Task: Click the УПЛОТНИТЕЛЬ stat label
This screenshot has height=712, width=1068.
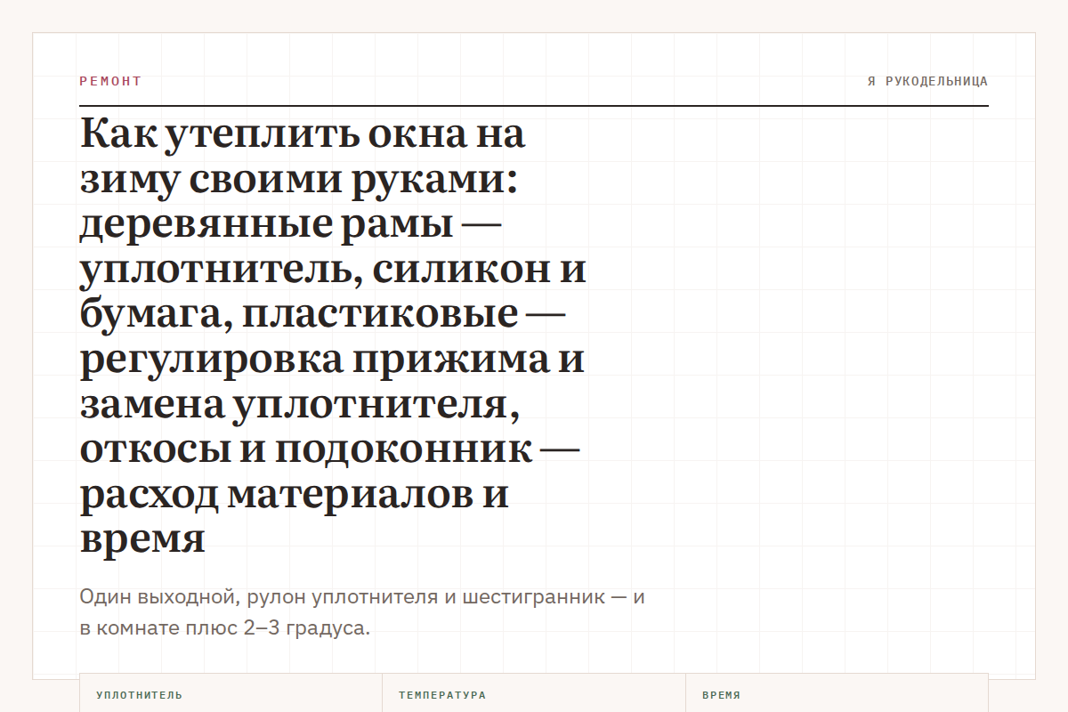Action: click(x=140, y=695)
